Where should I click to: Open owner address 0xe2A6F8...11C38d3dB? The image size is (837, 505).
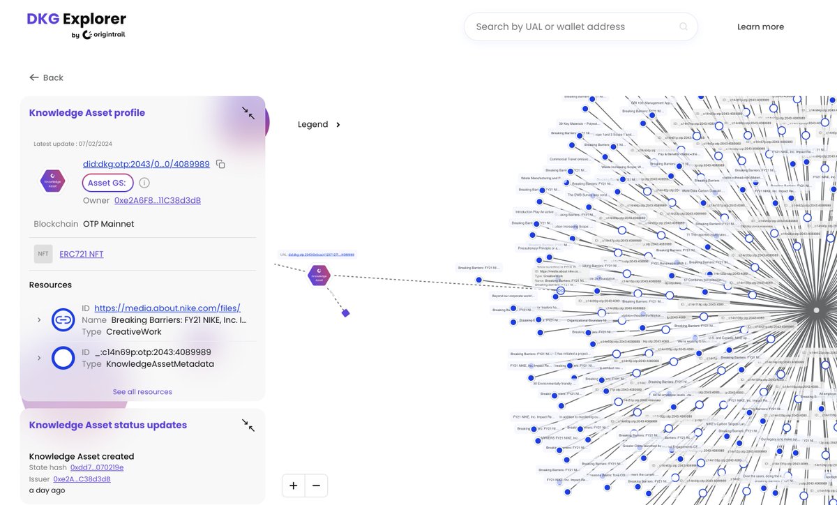(x=158, y=200)
